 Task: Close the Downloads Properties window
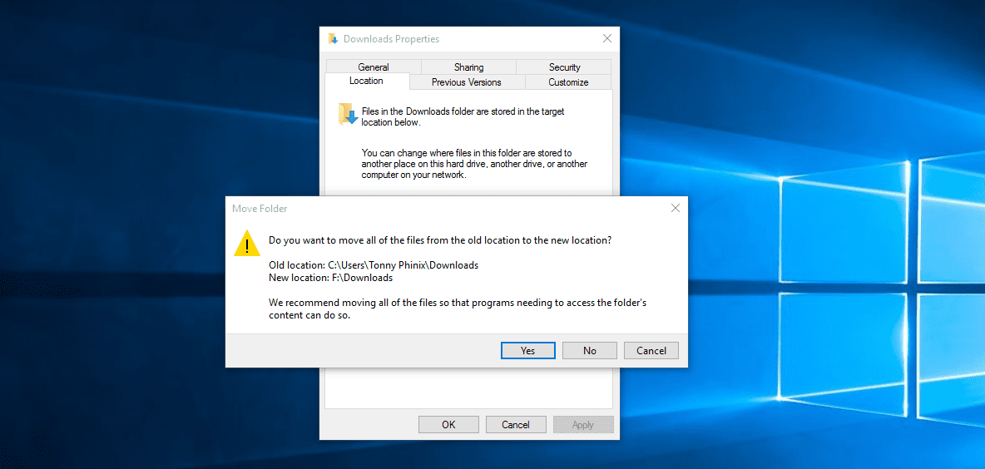click(x=606, y=38)
